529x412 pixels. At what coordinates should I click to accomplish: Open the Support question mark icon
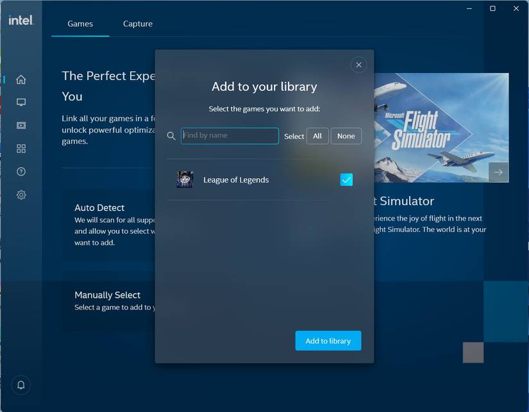tap(21, 172)
